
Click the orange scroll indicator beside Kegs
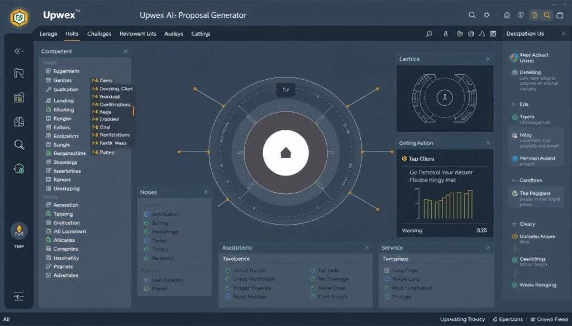point(133,111)
